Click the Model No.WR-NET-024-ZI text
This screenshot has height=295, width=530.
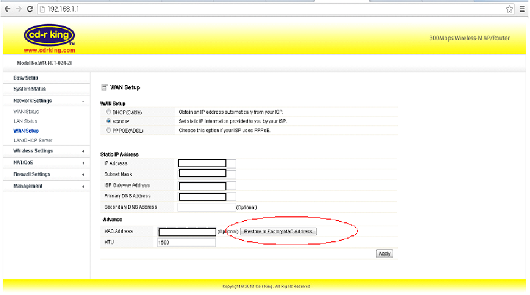45,63
